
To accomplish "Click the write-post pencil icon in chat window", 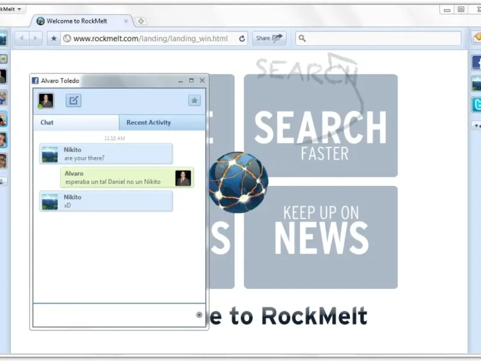I will (73, 100).
